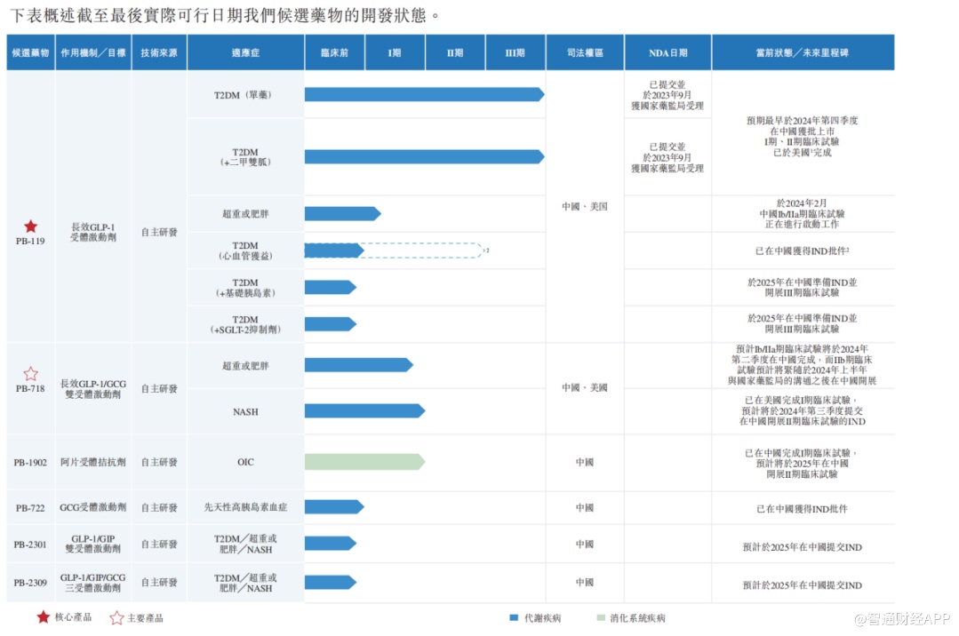Viewport: 959px width, 636px height.
Task: Click the 已在中國獲得IND批件 status for PB-722
Action: (803, 509)
